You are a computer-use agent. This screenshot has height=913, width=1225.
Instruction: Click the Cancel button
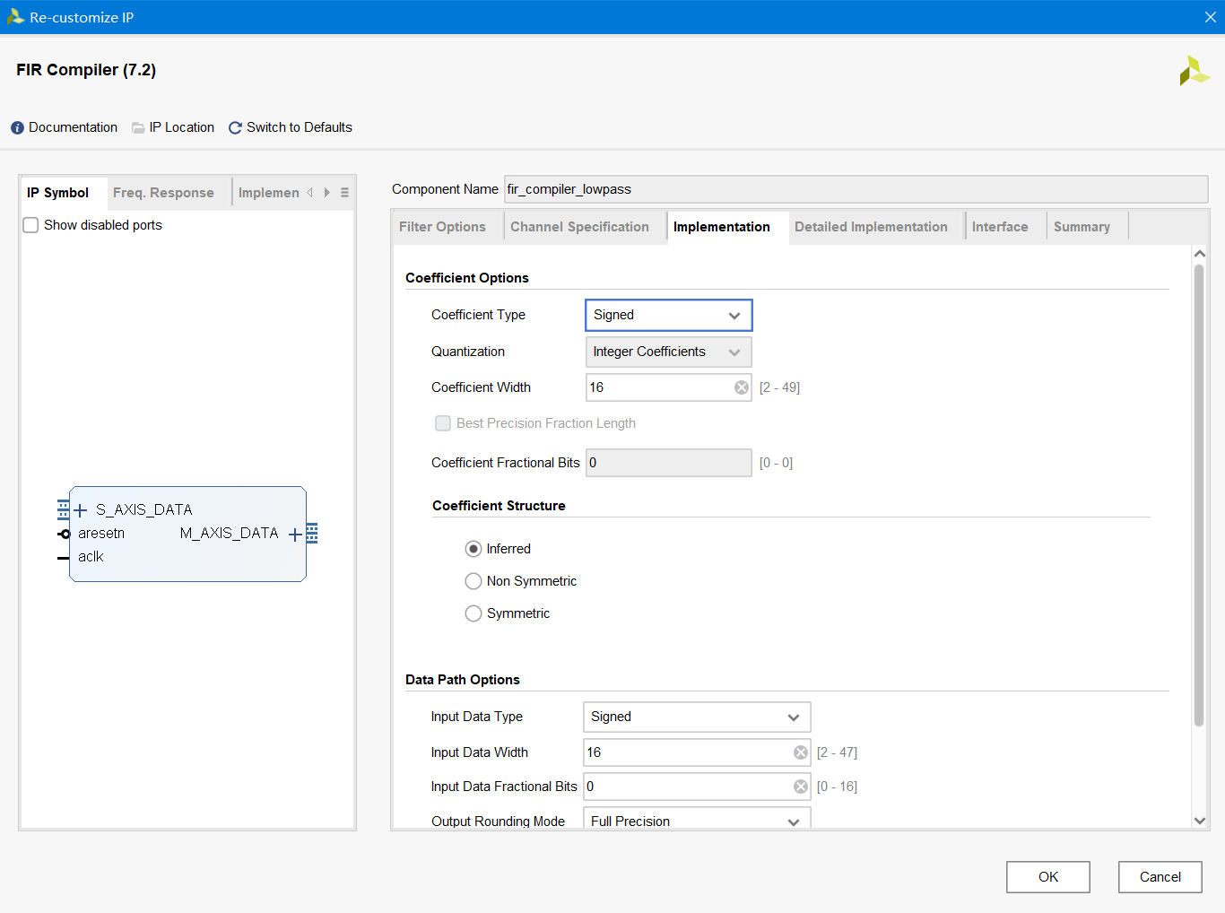[x=1160, y=877]
